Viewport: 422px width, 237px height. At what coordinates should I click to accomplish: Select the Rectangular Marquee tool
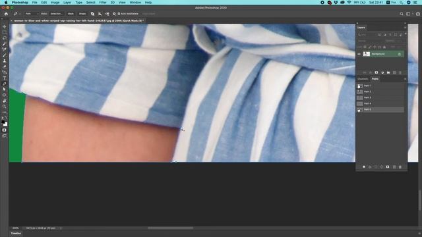coord(5,32)
